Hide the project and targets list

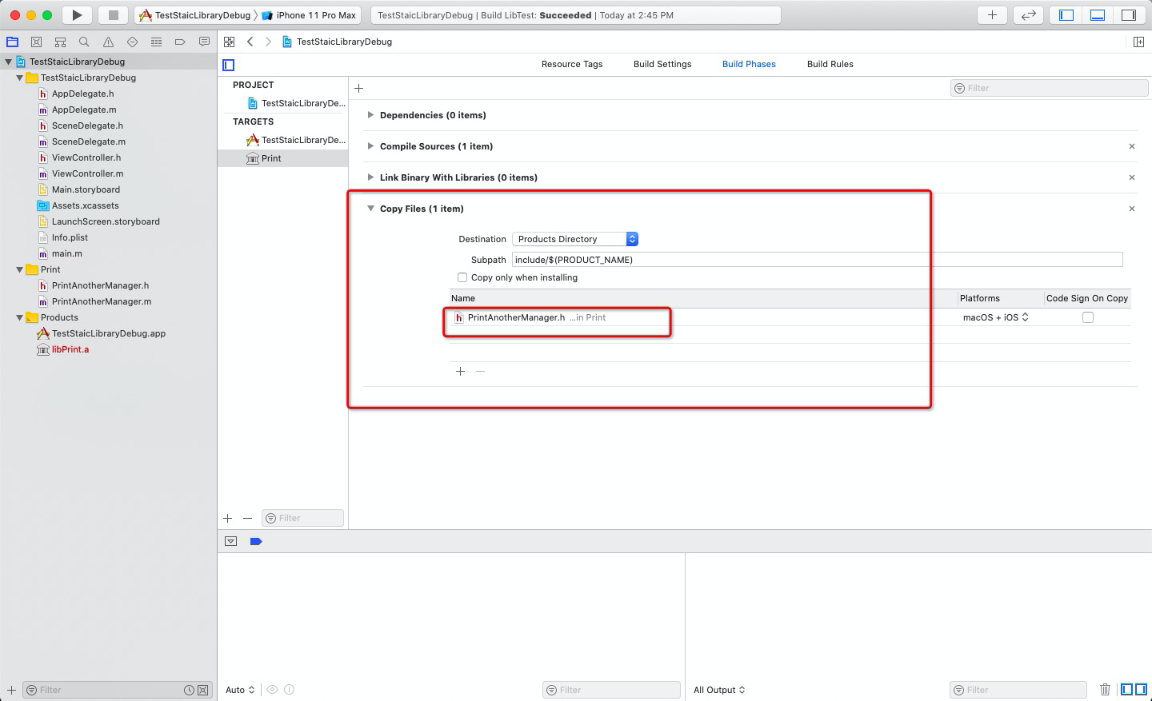point(229,65)
